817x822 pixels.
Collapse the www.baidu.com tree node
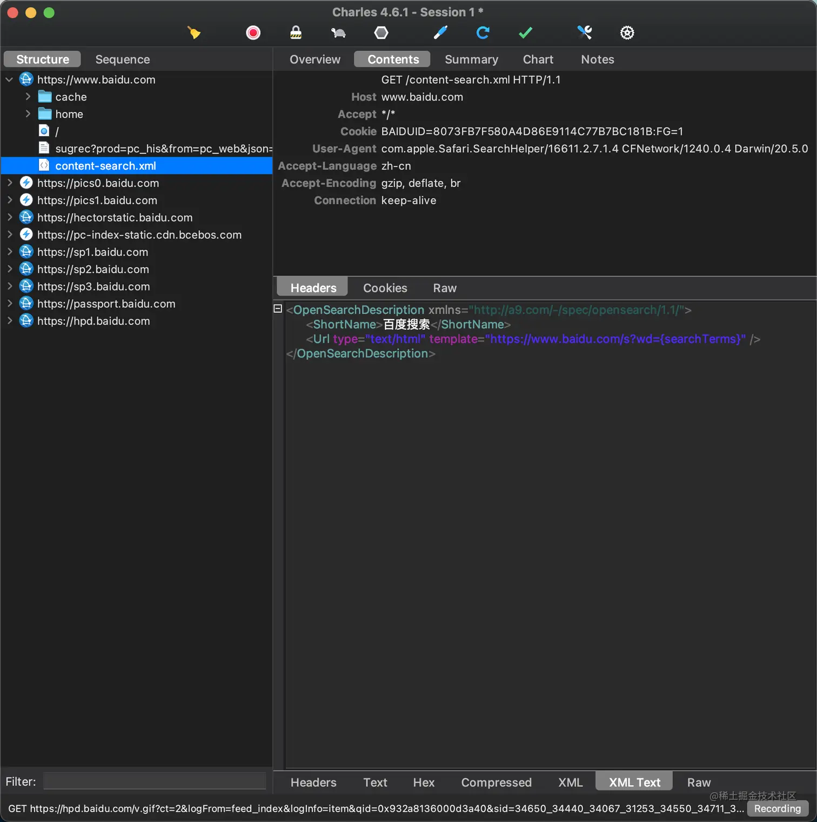point(9,79)
